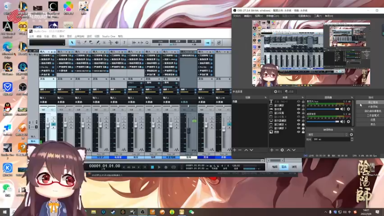Image resolution: width=384 pixels, height=216 pixels.
Task: Toggle visibility eye of 图像 source
Action: [x=298, y=132]
